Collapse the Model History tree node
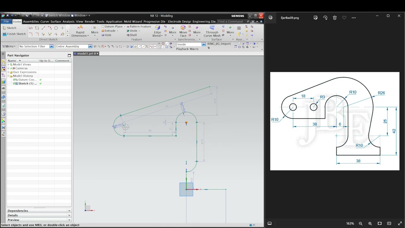This screenshot has height=228, width=405. (x=9, y=76)
